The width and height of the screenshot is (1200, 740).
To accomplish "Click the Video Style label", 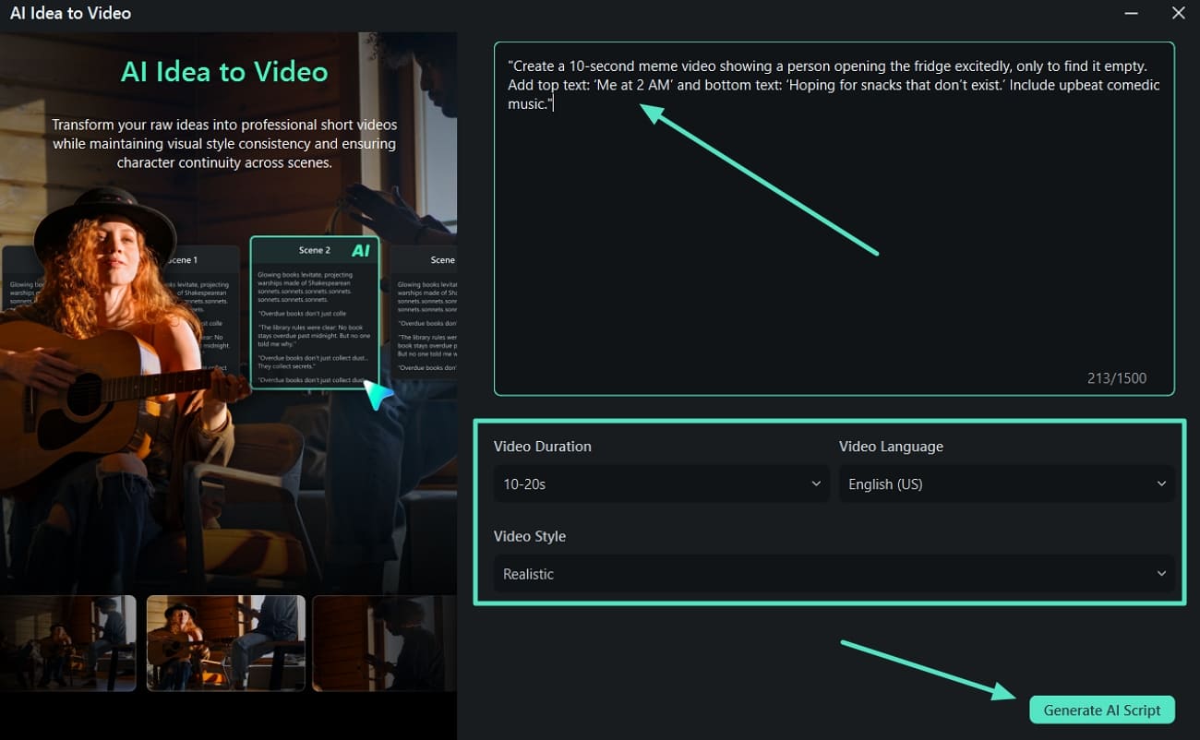I will pos(530,536).
